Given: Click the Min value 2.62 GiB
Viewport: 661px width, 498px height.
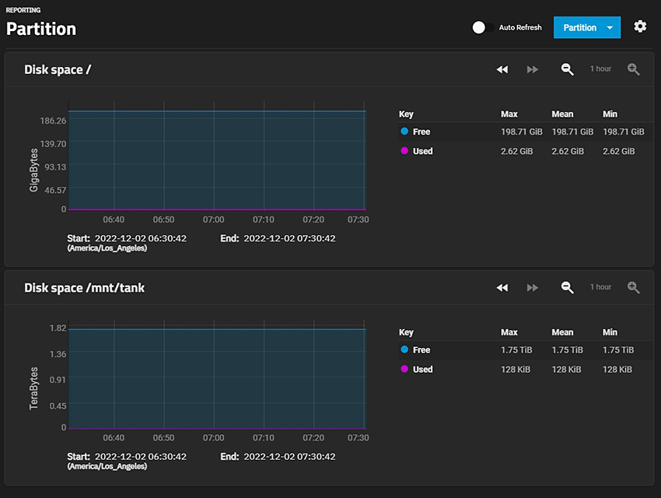Looking at the screenshot, I should pos(618,151).
